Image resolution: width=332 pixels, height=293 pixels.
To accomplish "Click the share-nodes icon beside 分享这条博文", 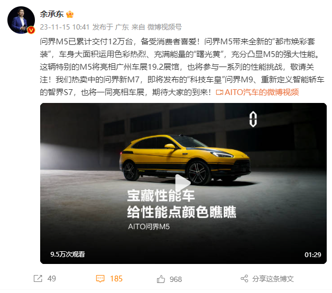I will click(245, 279).
